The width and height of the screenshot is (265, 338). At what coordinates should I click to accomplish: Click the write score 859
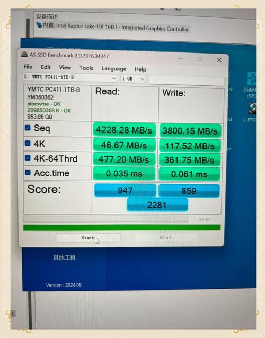(189, 191)
